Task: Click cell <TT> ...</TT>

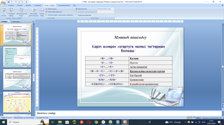Action: pos(107,75)
